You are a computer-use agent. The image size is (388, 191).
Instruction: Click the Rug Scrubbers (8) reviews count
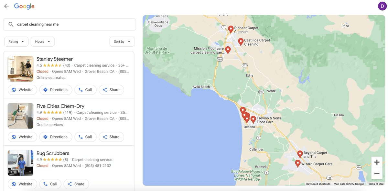(66, 160)
